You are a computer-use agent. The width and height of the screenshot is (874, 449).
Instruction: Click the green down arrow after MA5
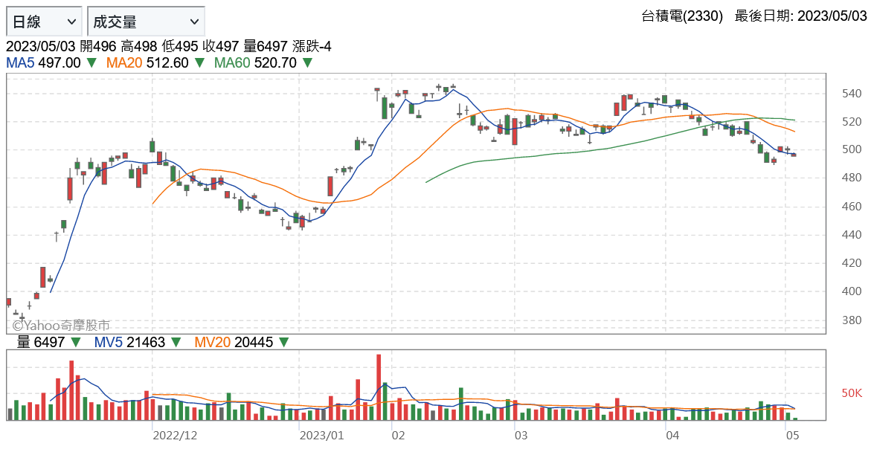tap(91, 62)
